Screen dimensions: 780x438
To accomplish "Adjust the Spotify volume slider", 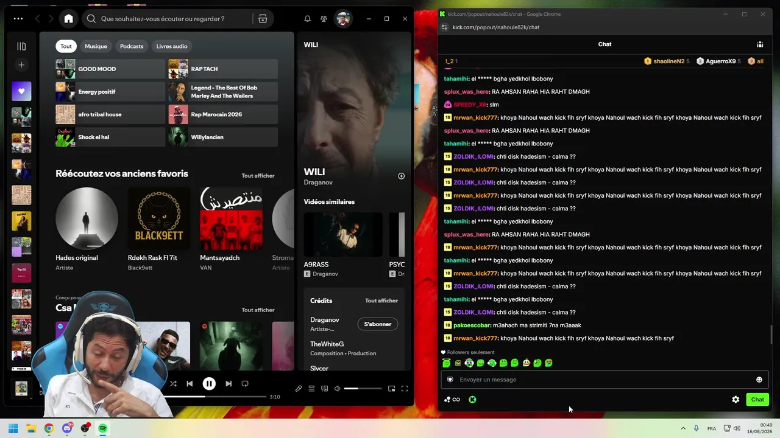I will click(363, 389).
